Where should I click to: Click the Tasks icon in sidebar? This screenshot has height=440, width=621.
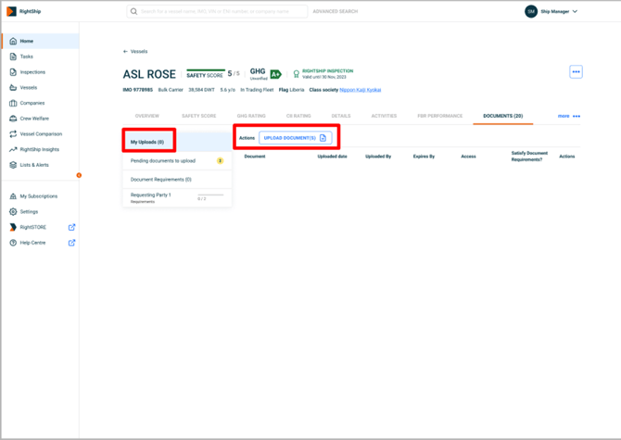click(x=13, y=57)
